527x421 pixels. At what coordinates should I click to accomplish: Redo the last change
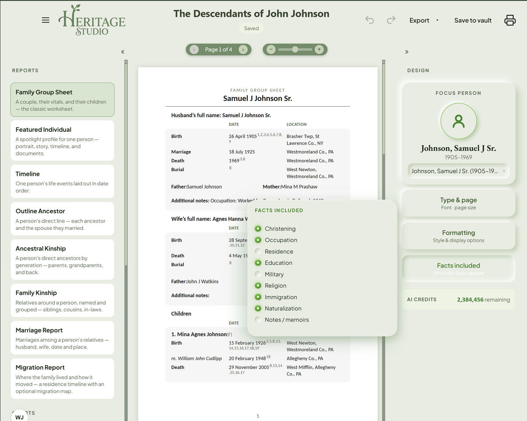tap(391, 20)
